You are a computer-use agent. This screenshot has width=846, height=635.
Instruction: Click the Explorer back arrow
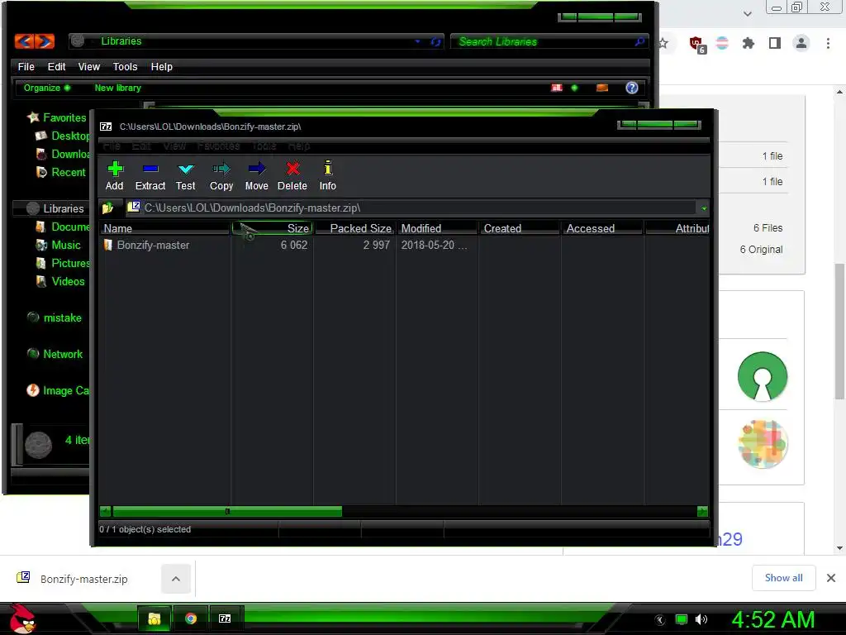point(24,41)
